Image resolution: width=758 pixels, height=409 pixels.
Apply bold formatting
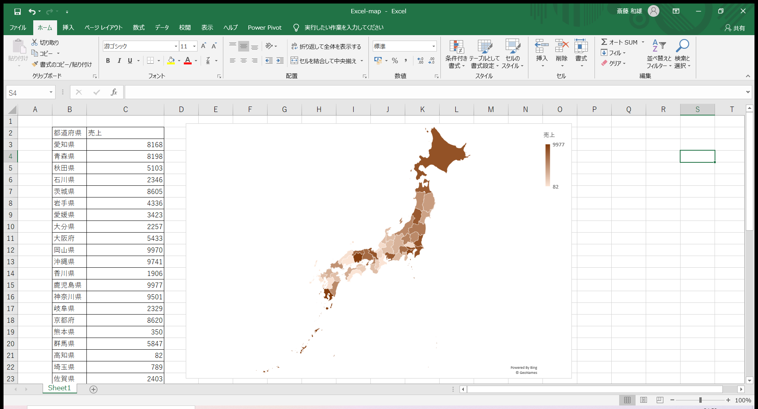108,60
